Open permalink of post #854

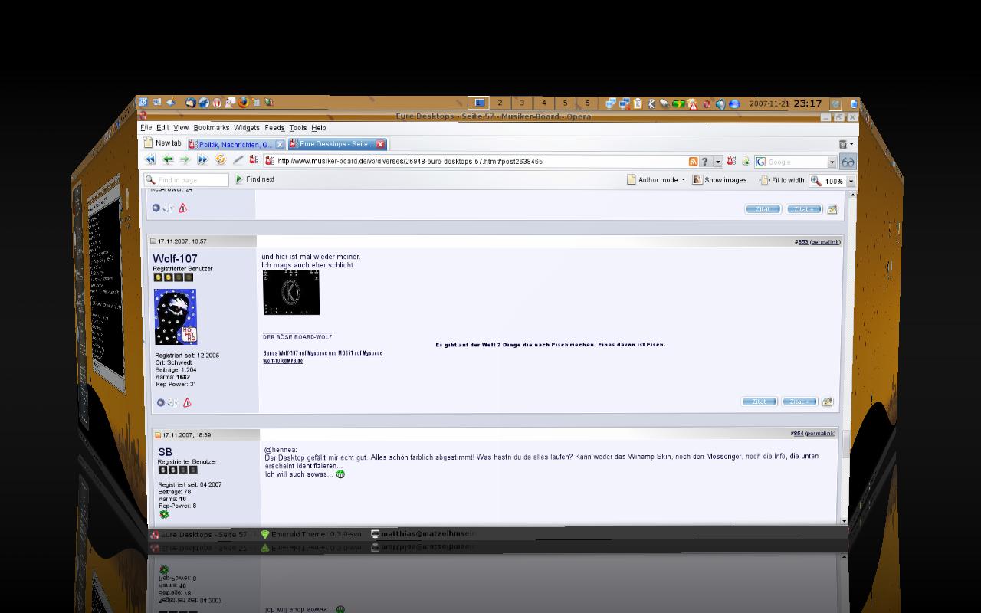click(820, 434)
